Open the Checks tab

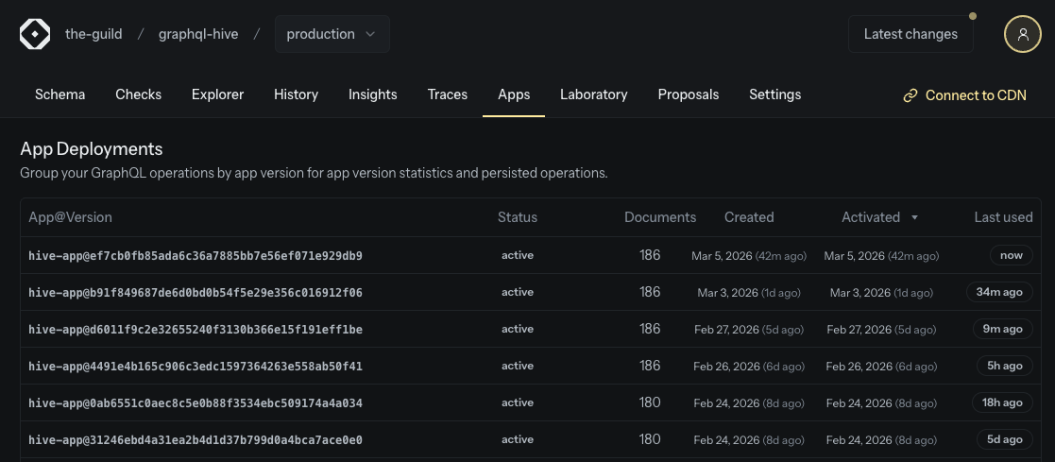138,94
